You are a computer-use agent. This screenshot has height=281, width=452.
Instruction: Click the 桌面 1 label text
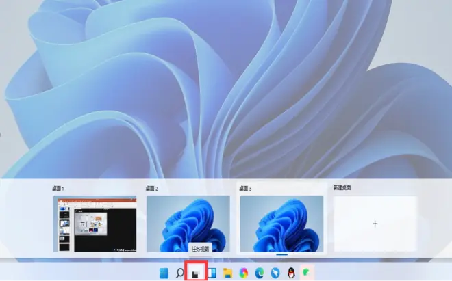pos(58,188)
